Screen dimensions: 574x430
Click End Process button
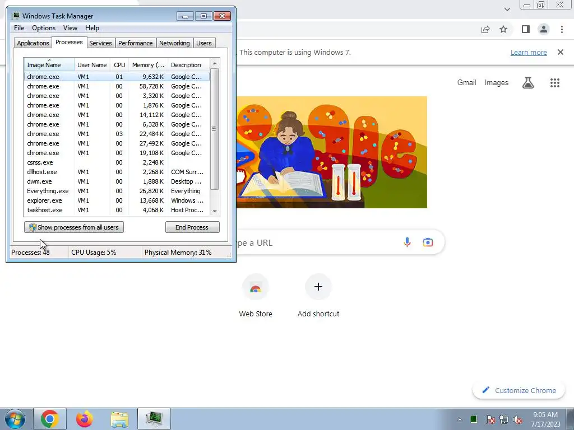click(192, 227)
